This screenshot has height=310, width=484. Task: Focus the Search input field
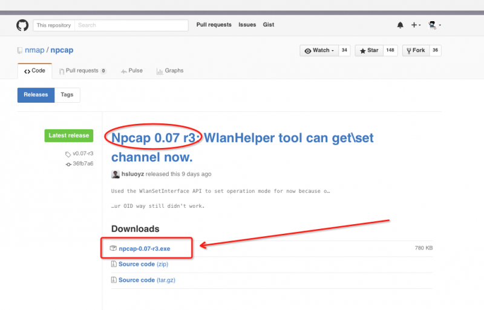tap(131, 25)
